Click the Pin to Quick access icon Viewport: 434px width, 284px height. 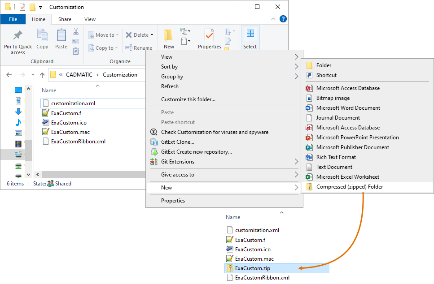click(18, 36)
